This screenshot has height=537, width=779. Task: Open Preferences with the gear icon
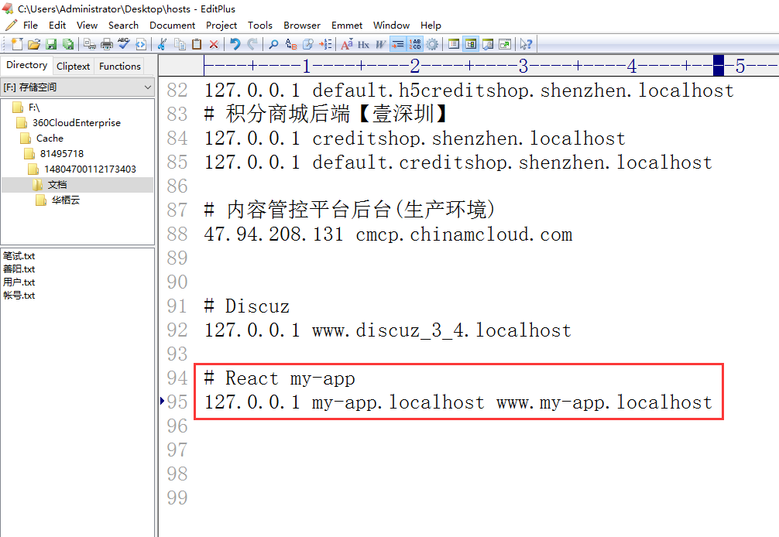click(x=432, y=44)
